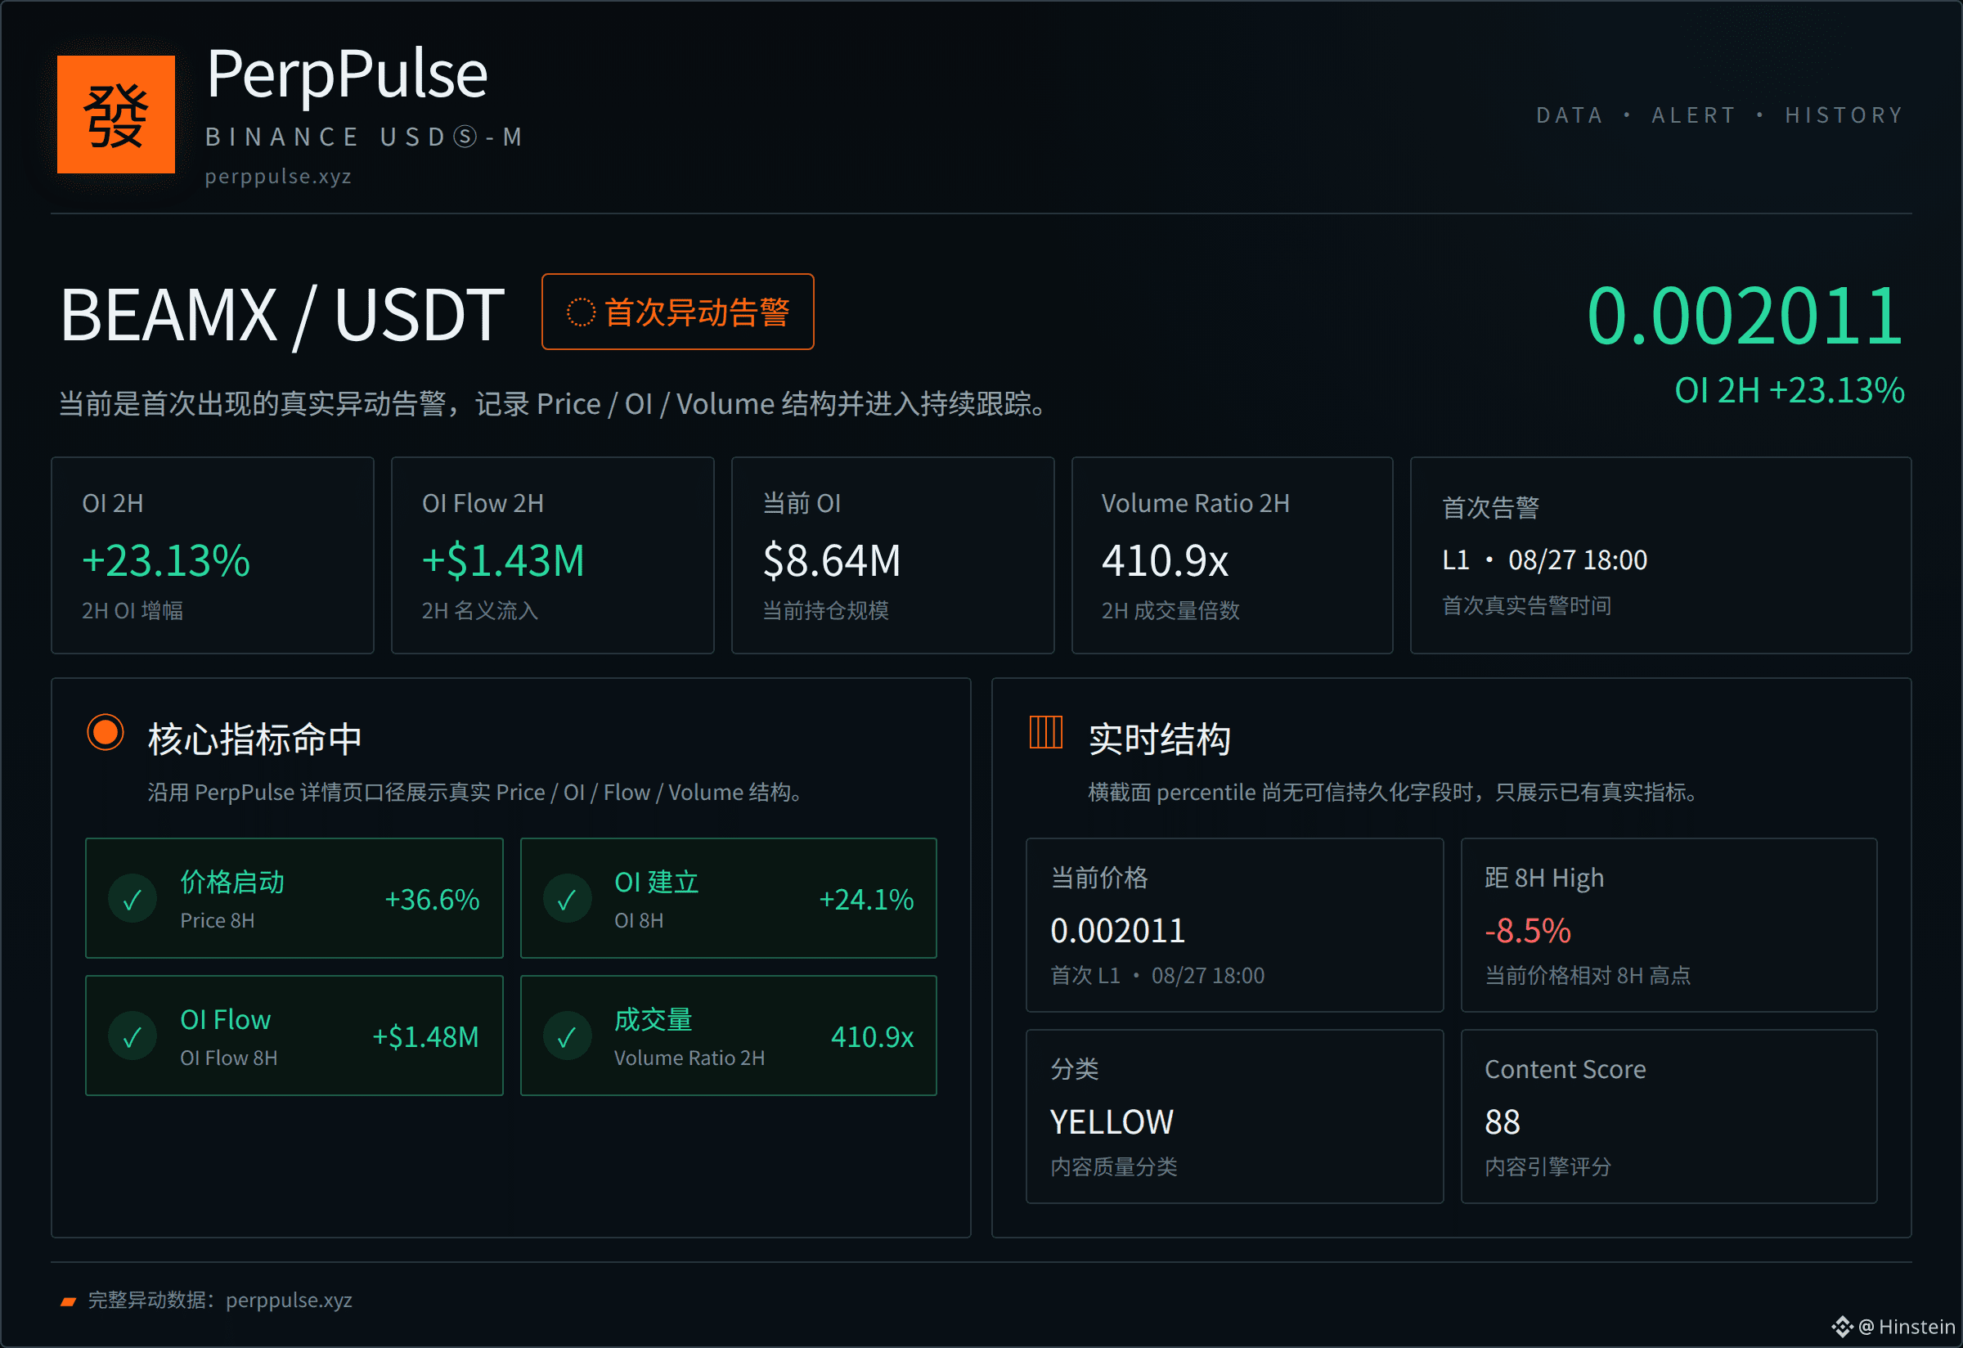Open the perppulse.xyz link under the logo
This screenshot has width=1963, height=1348.
point(278,177)
